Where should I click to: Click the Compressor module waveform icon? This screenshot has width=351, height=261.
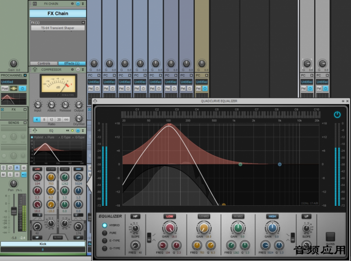35,70
